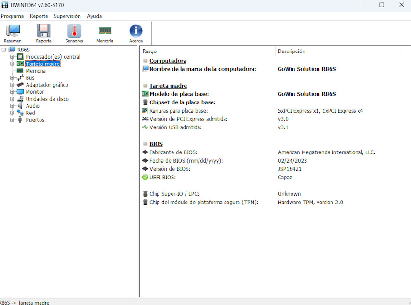This screenshot has width=411, height=305.
Task: Click Hardware TPM, version 2.0 value
Action: (310, 202)
